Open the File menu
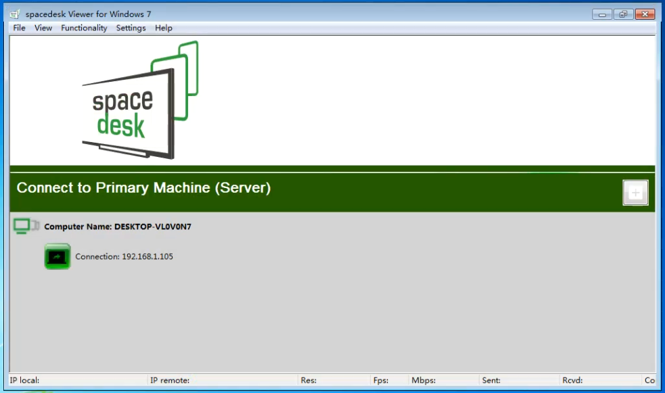 (19, 28)
